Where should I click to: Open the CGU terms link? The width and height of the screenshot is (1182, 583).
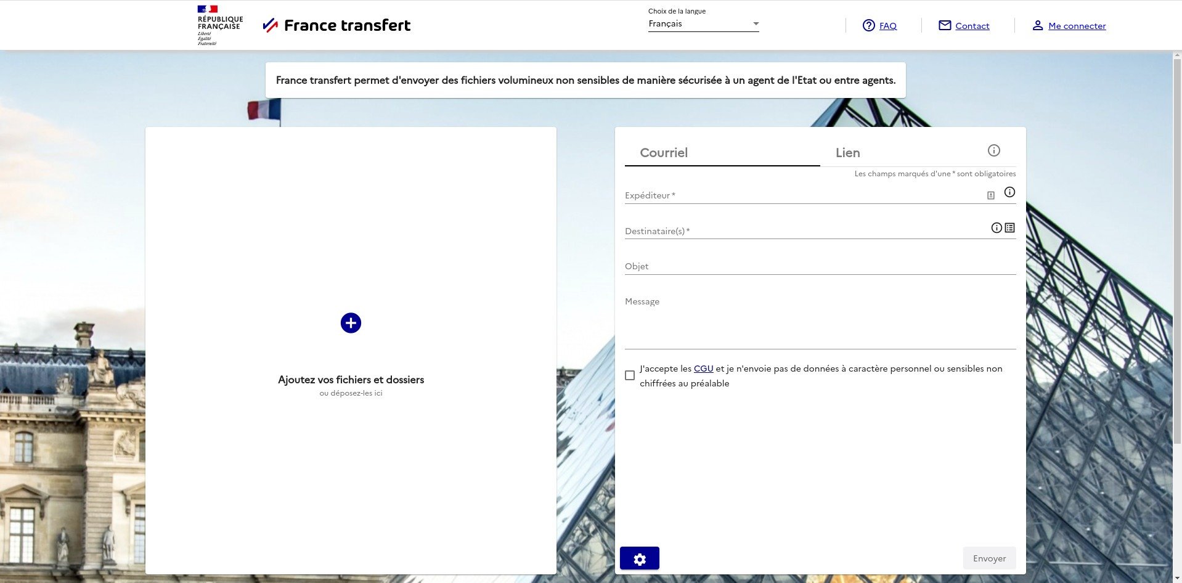point(703,369)
